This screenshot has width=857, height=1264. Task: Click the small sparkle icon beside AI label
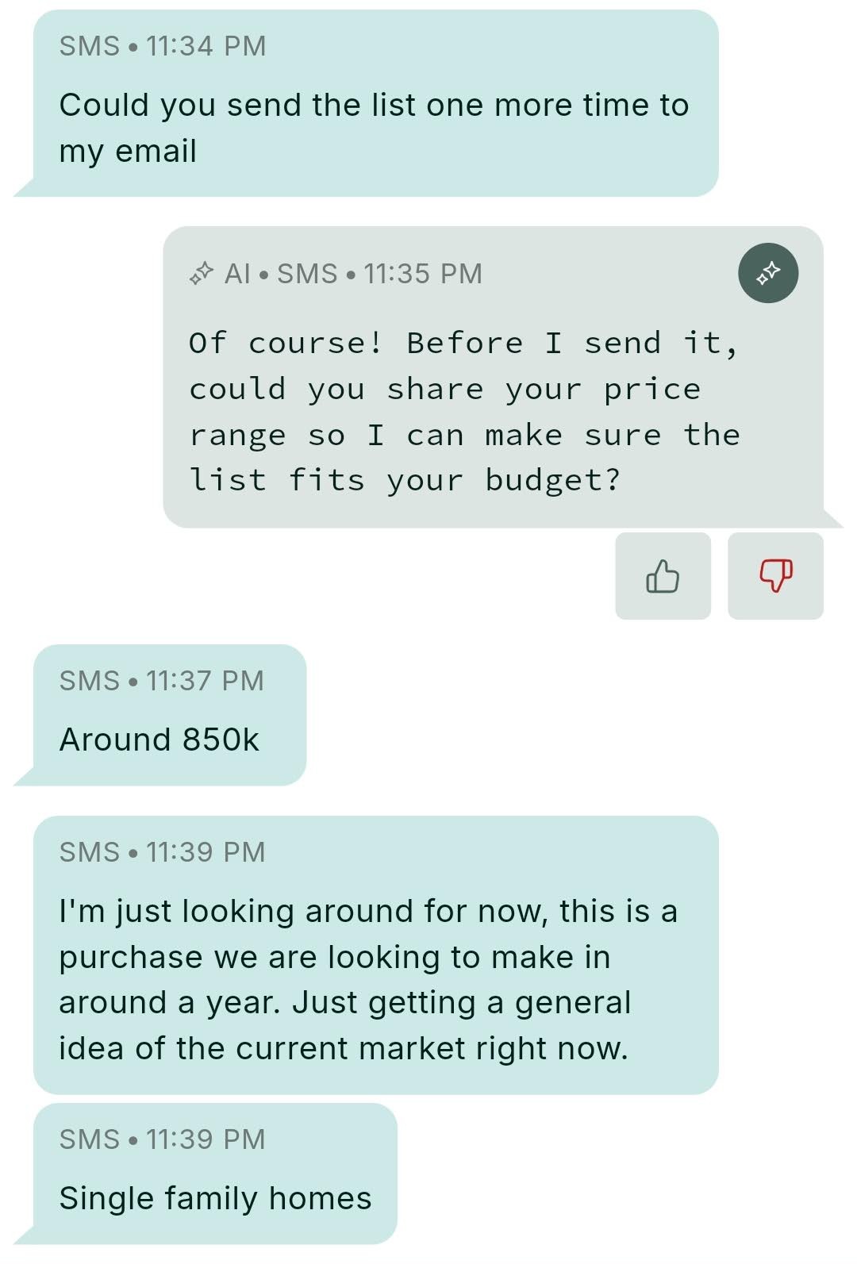click(202, 274)
